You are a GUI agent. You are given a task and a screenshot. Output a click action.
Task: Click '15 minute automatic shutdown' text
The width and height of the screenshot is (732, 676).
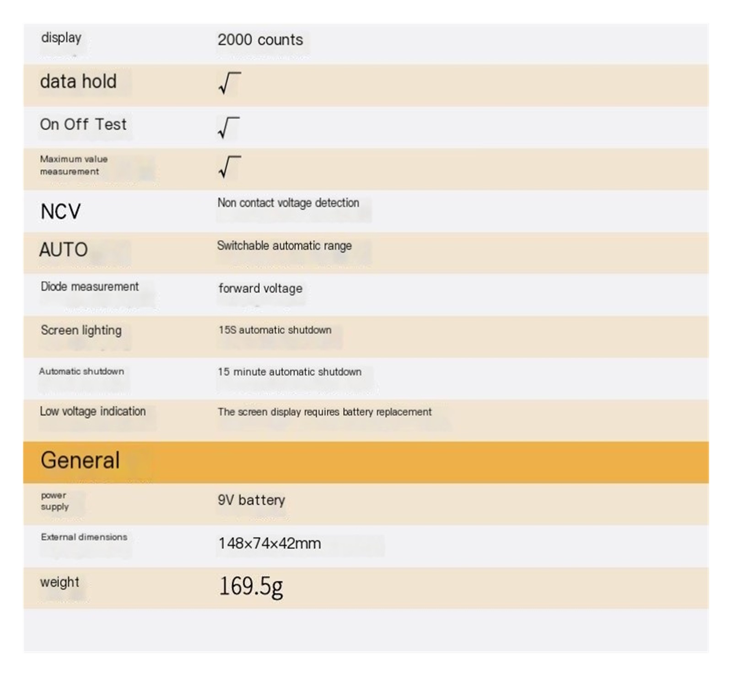(290, 372)
